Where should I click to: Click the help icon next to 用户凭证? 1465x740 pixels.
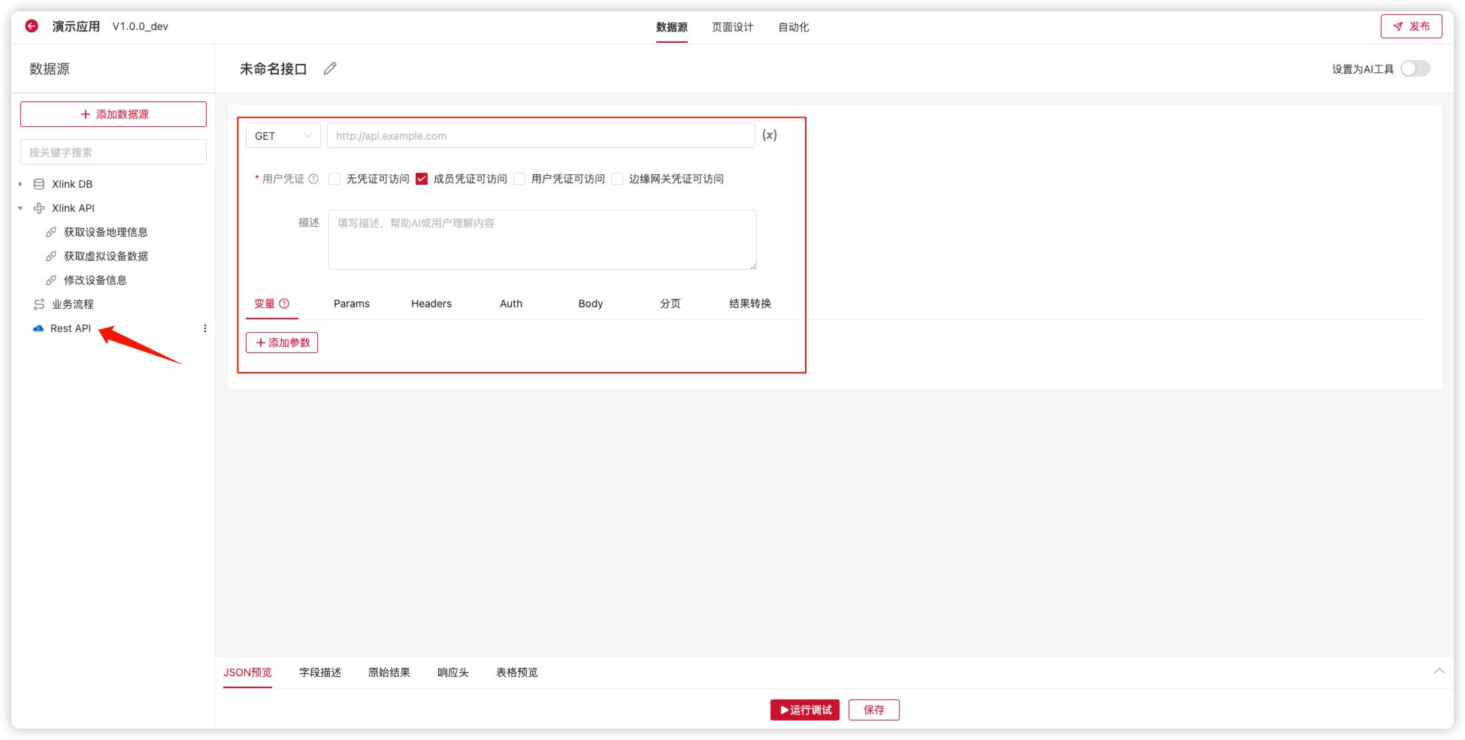point(314,179)
